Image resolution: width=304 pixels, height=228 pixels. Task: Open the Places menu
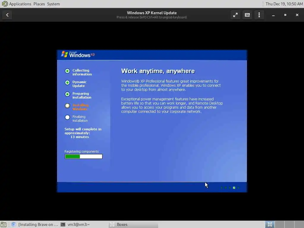(x=39, y=4)
